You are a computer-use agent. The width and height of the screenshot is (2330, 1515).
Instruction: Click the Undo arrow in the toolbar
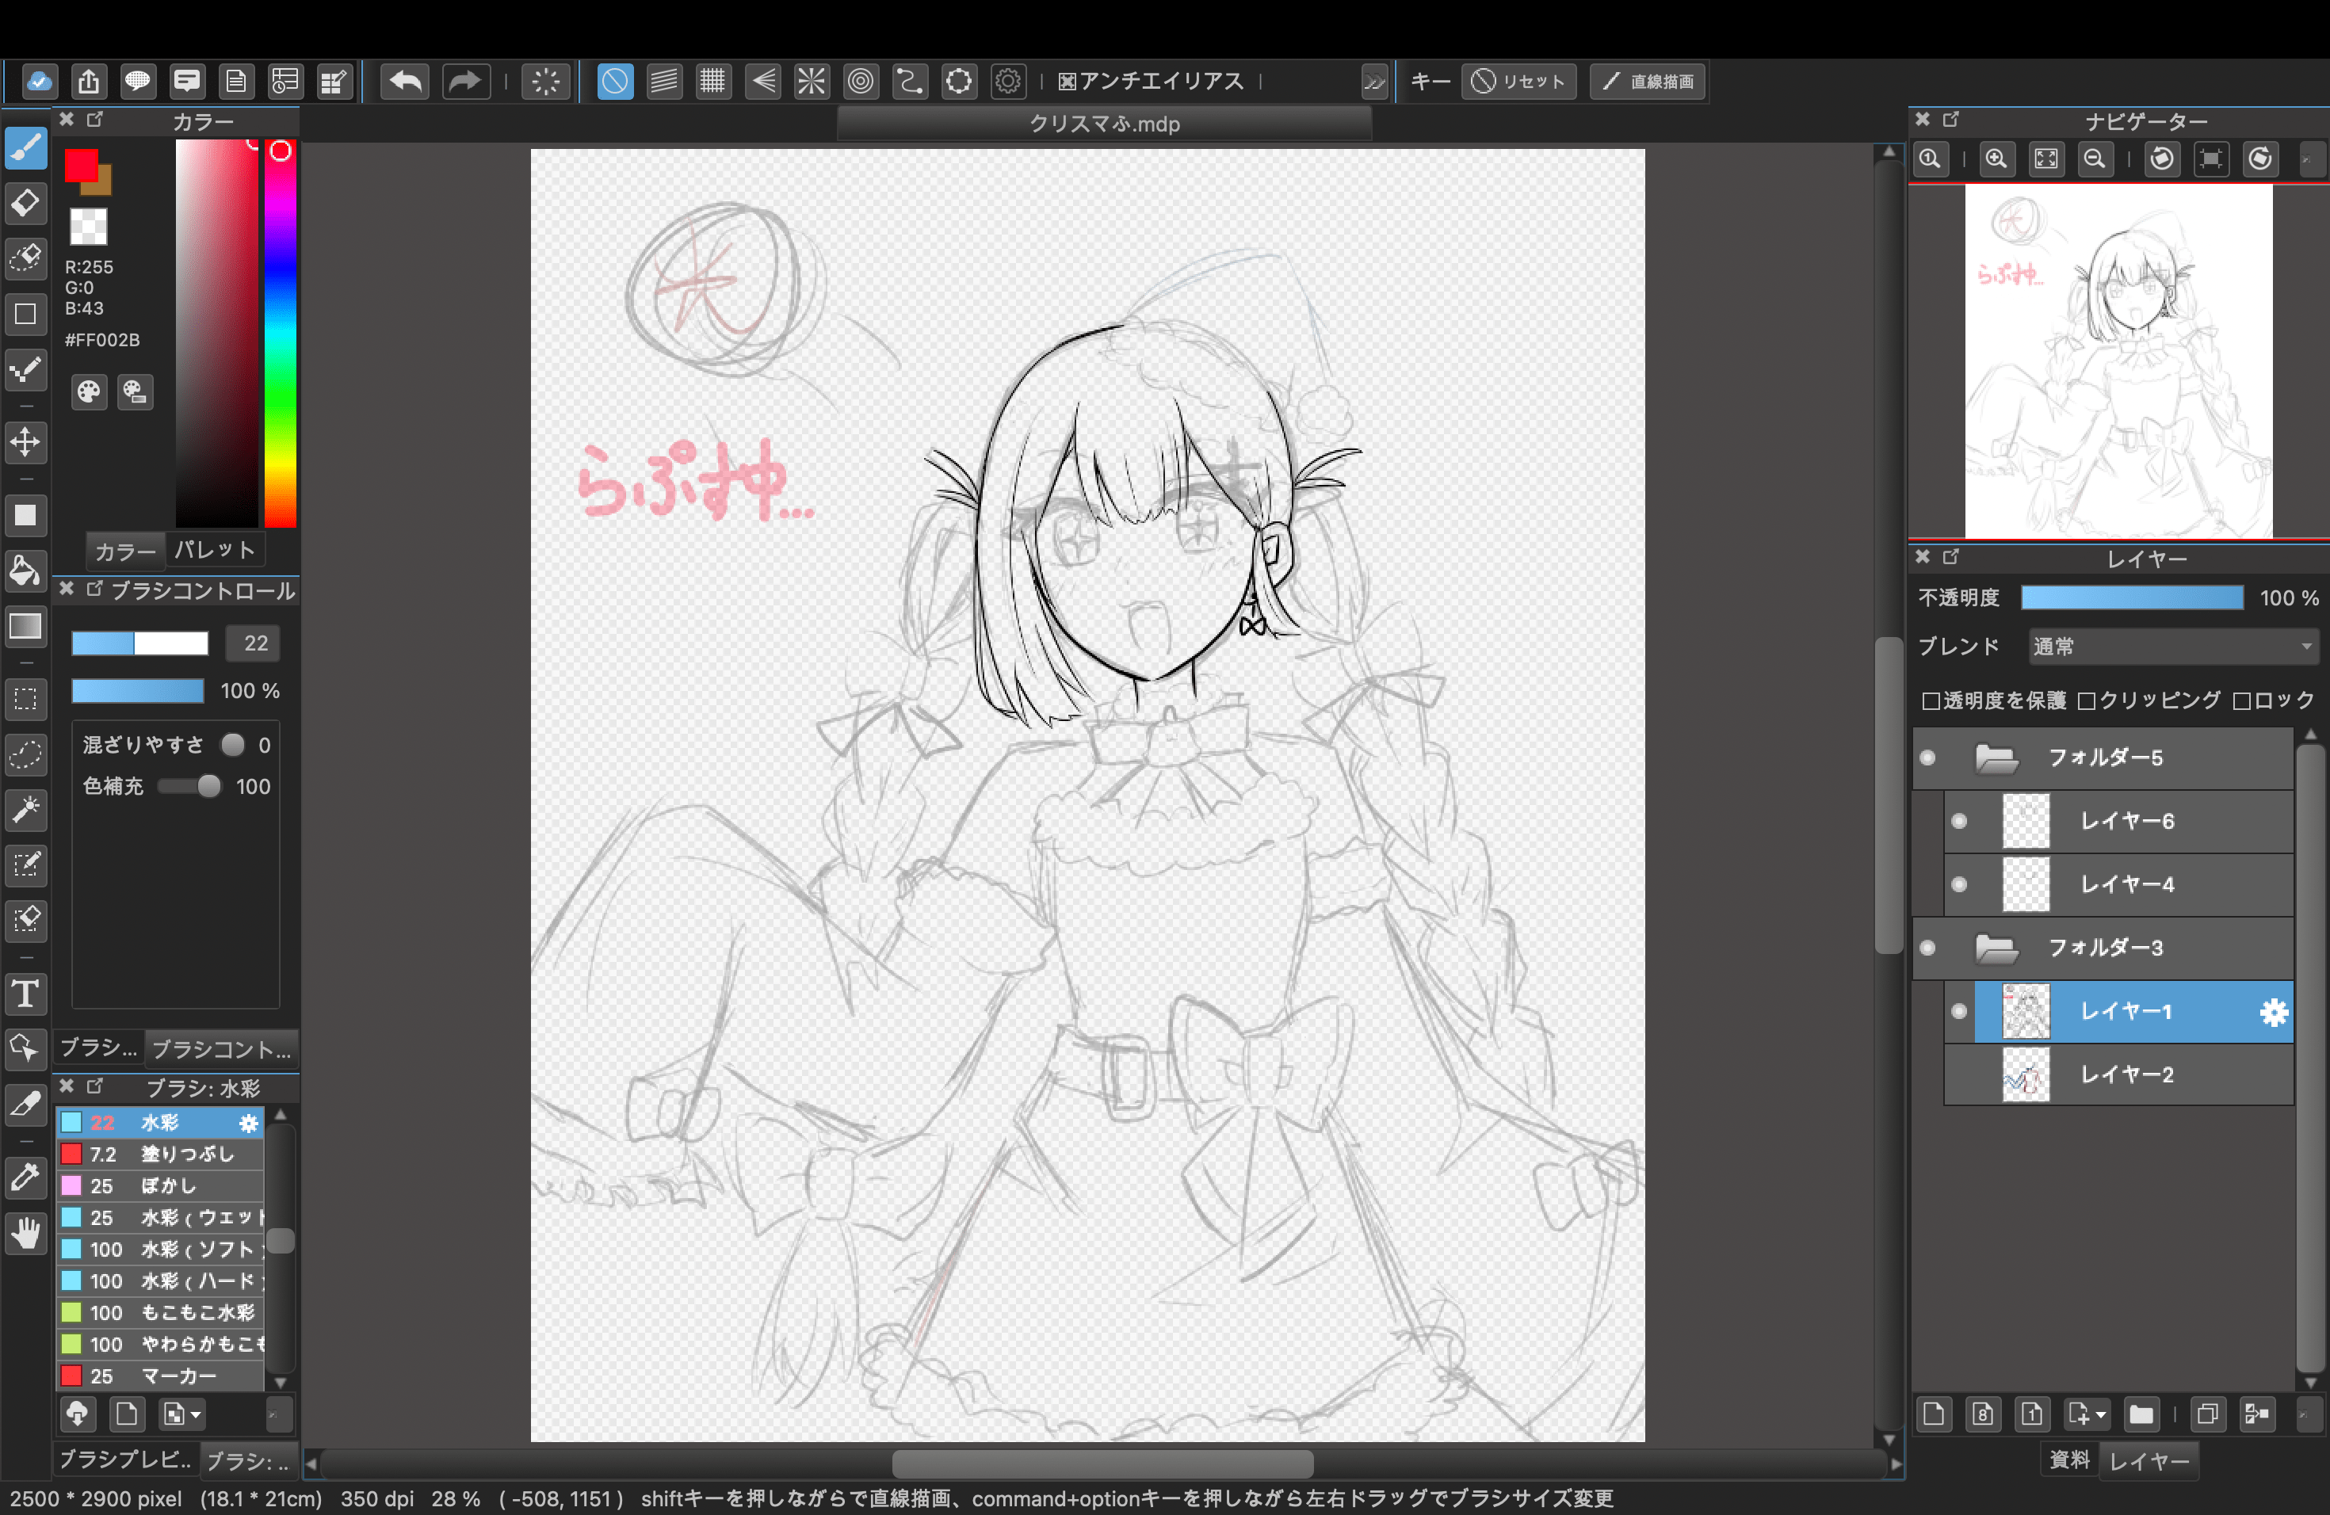tap(407, 82)
